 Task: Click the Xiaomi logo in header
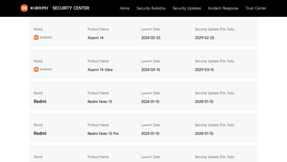coord(34,8)
